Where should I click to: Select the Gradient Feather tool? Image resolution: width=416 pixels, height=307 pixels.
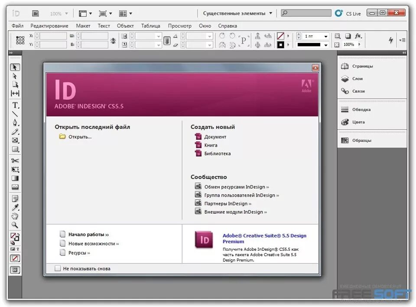pyautogui.click(x=15, y=187)
